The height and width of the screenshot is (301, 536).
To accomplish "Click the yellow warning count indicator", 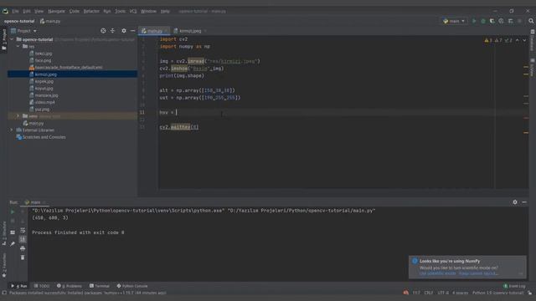I will tap(487, 40).
